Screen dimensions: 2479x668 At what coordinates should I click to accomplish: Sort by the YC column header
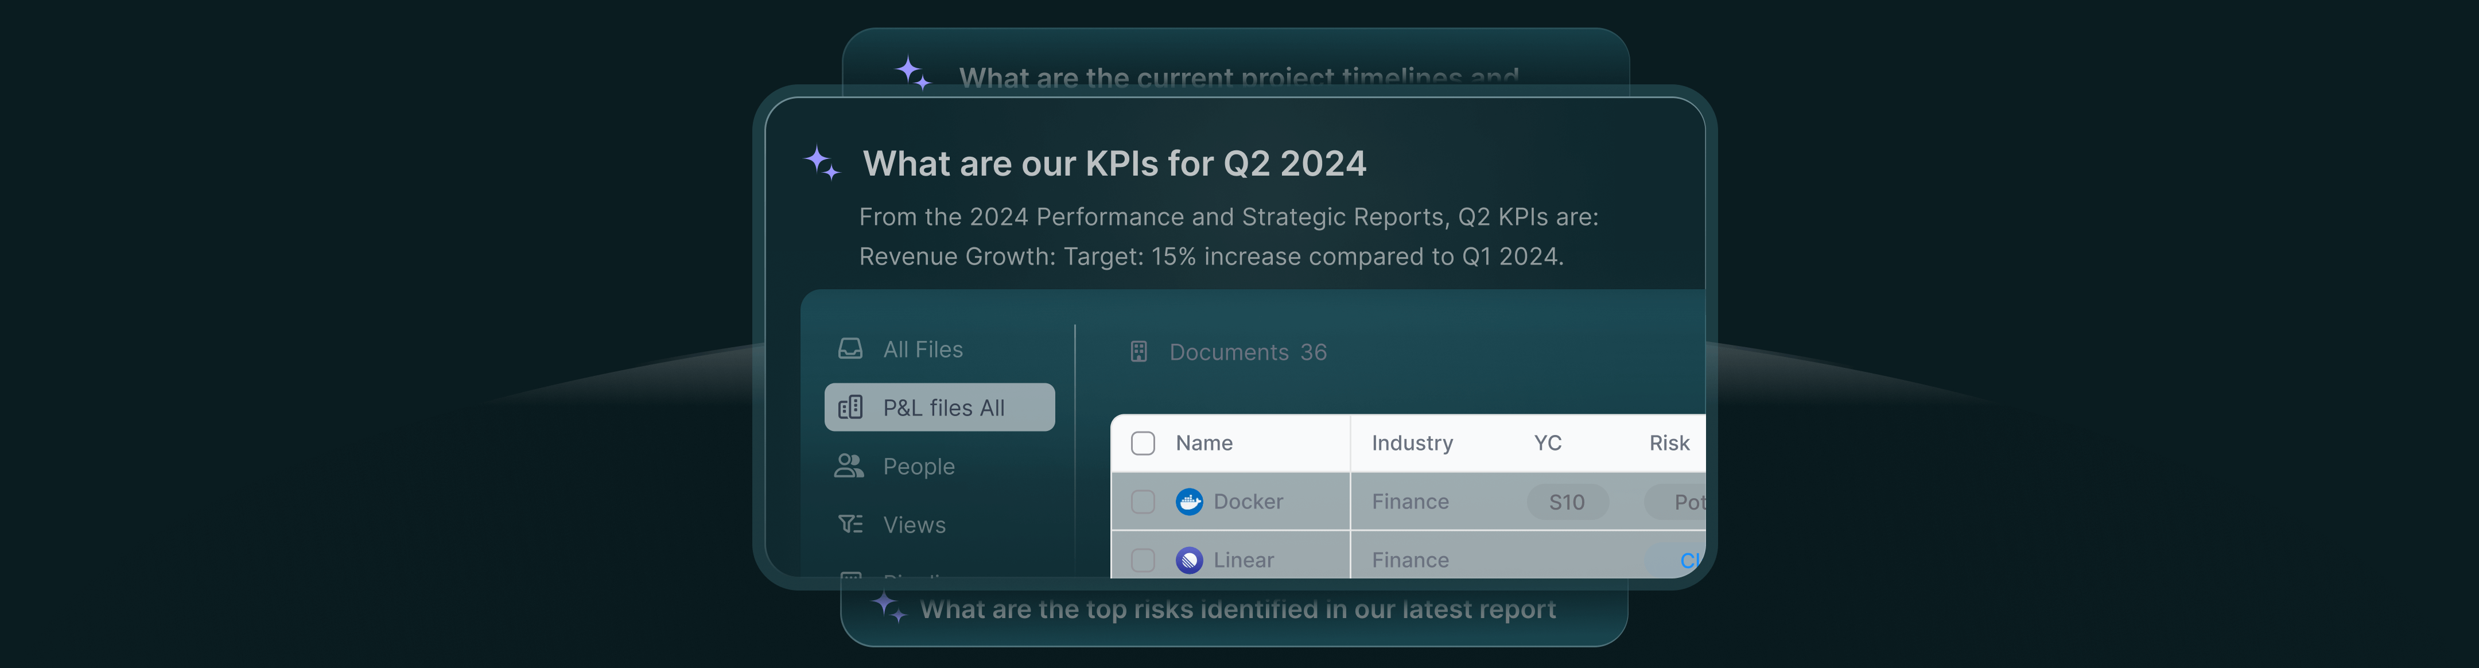(x=1548, y=443)
